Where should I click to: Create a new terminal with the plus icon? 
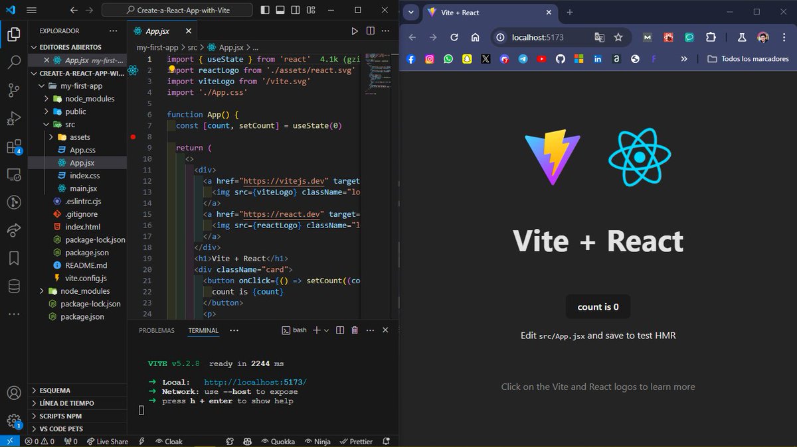(317, 330)
